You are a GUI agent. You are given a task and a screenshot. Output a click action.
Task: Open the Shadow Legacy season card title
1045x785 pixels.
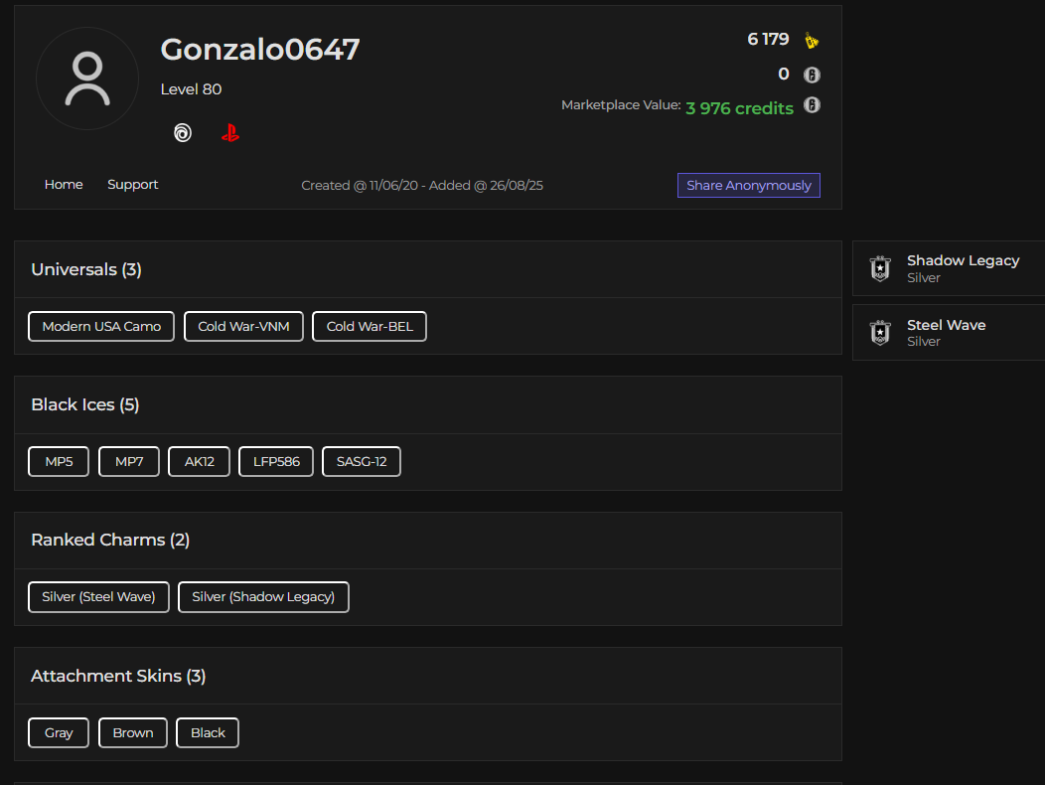[x=963, y=260]
